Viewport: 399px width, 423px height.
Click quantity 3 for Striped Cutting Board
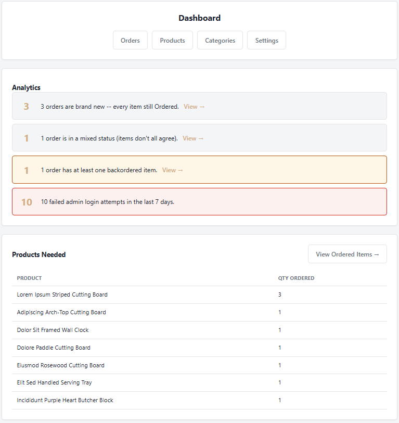(280, 294)
